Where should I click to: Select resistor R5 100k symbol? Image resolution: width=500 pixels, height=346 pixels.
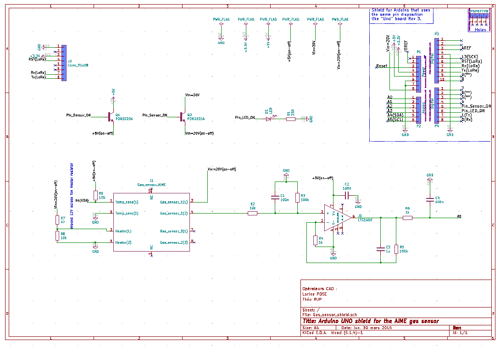click(x=396, y=249)
